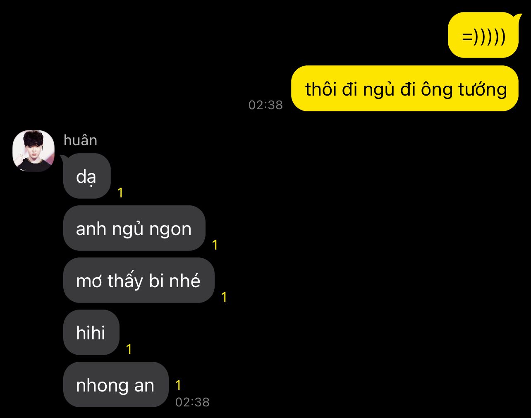Viewport: 531px width, 418px height.
Task: Click the 'nhong an' message bubble
Action: click(x=116, y=384)
